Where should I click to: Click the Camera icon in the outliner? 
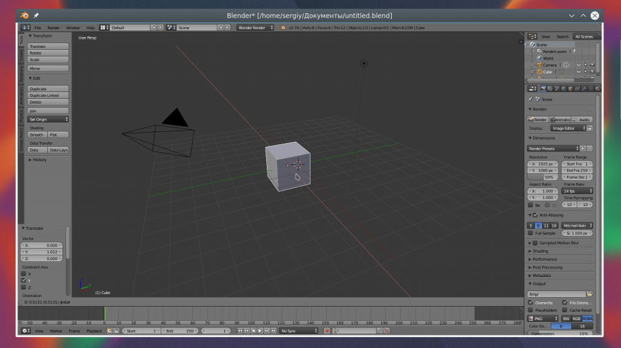point(538,65)
